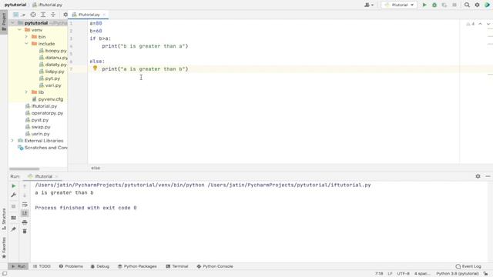This screenshot has height=277, width=493.
Task: Open run configuration wrench icon in Run panel
Action: coord(14,195)
